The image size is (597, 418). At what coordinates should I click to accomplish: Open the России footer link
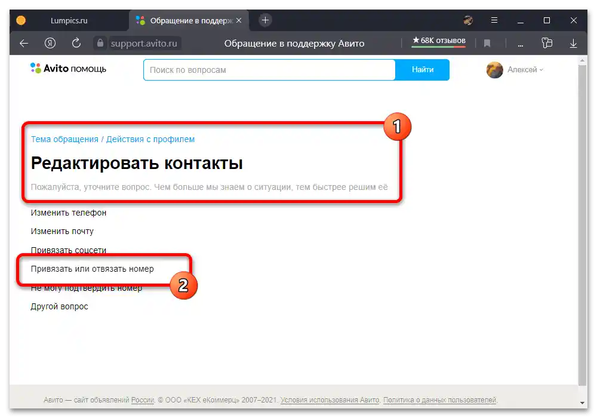143,400
